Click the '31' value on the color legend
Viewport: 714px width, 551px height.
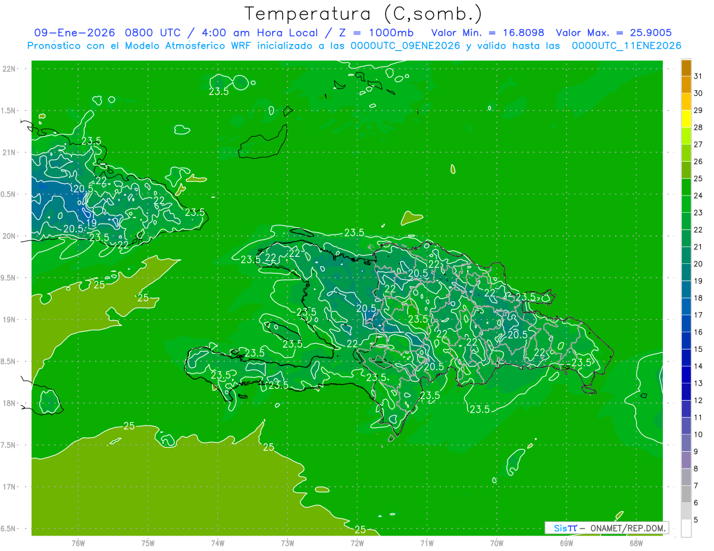[x=698, y=76]
